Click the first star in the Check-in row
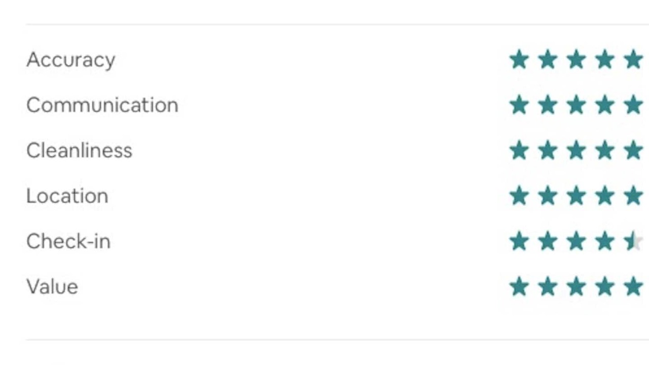This screenshot has width=649, height=365. pos(519,241)
